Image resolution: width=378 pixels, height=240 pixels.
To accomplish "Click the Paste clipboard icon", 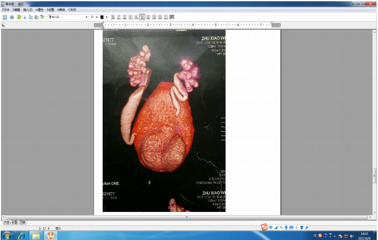I will click(x=36, y=17).
